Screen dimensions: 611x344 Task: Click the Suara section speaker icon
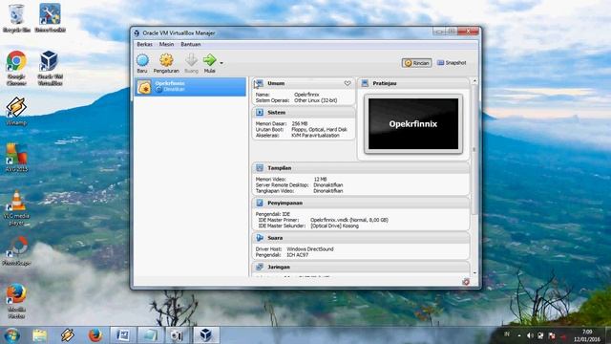[260, 238]
